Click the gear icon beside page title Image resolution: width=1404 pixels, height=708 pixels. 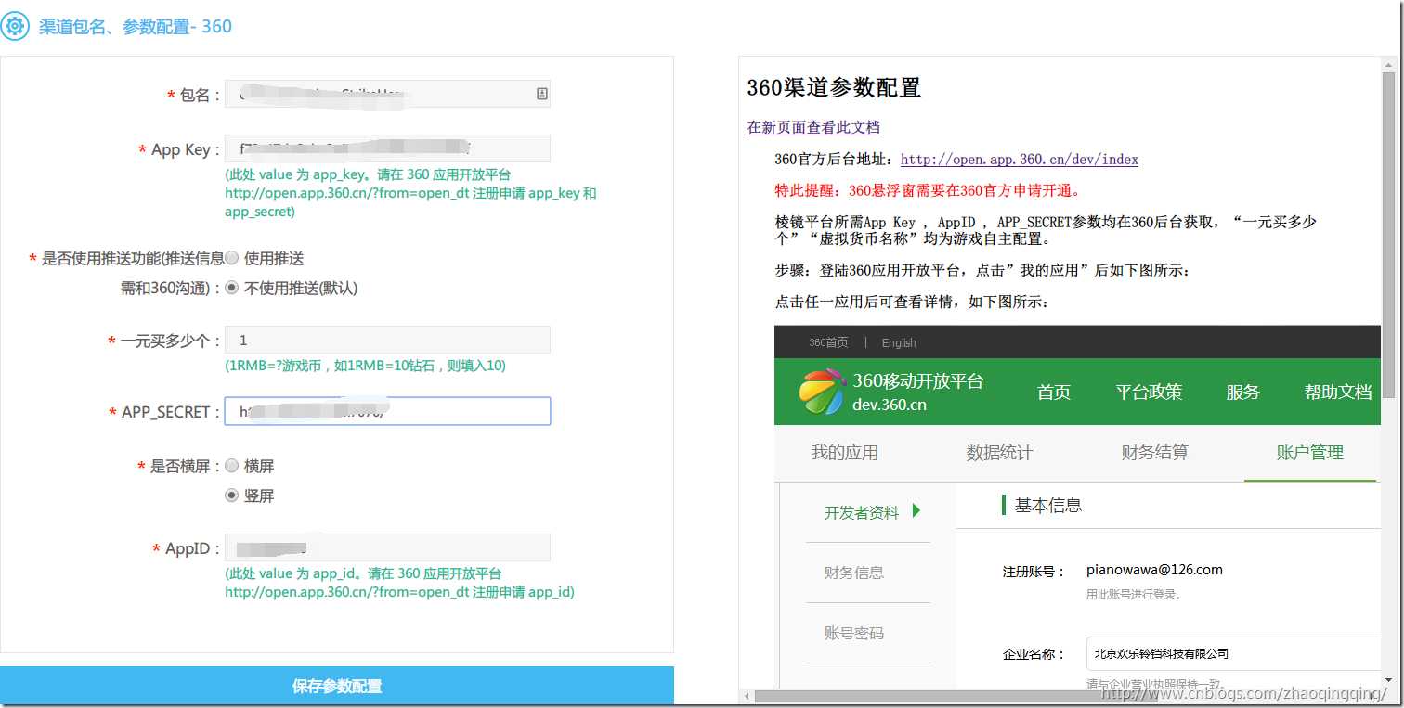(x=15, y=26)
